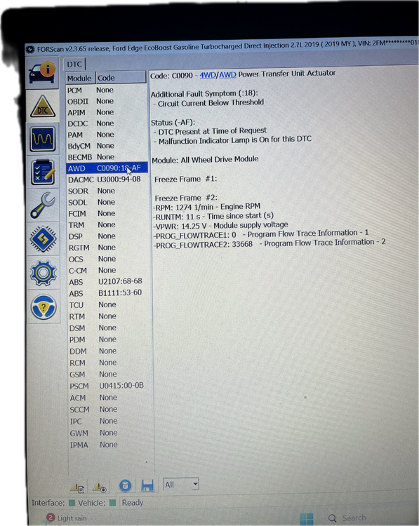Select the AWD C0090:18-AF row
This screenshot has height=526, width=419.
pyautogui.click(x=107, y=168)
